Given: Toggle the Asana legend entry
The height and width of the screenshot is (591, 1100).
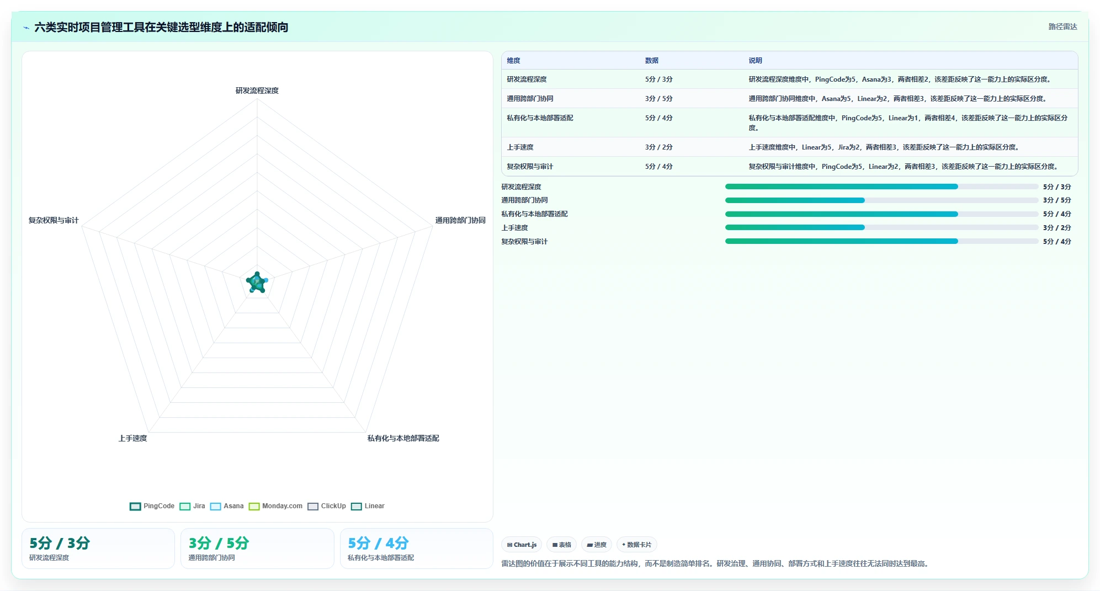Looking at the screenshot, I should pyautogui.click(x=227, y=506).
